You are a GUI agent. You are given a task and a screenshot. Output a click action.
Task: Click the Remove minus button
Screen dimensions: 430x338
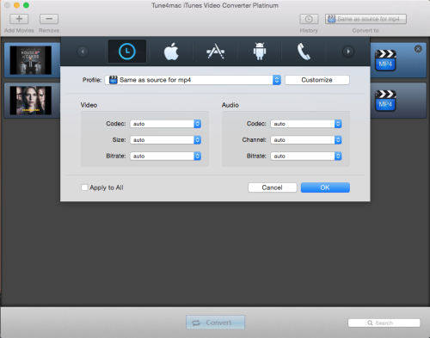pyautogui.click(x=49, y=19)
